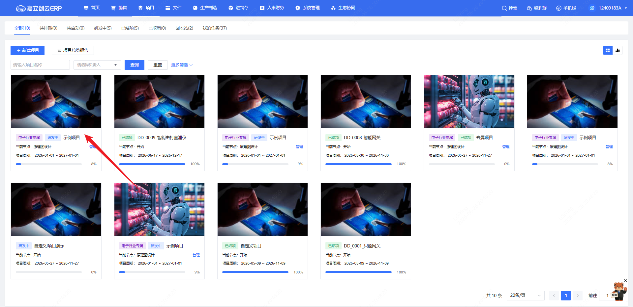
Task: Click the 新建项目 button
Action: (x=28, y=50)
